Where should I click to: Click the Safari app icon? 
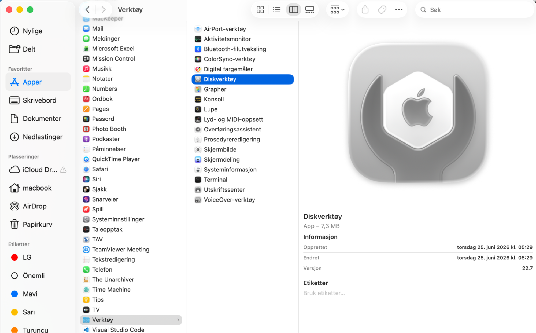pos(86,169)
